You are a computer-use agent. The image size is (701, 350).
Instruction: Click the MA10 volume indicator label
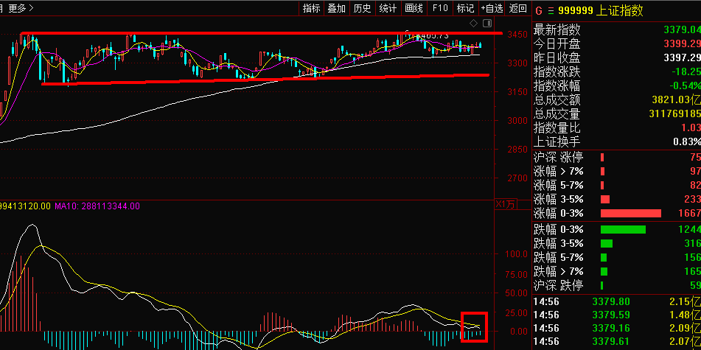coord(97,206)
